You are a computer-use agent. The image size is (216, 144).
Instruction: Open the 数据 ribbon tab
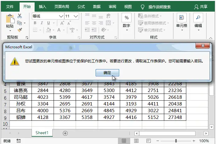coord(97,7)
